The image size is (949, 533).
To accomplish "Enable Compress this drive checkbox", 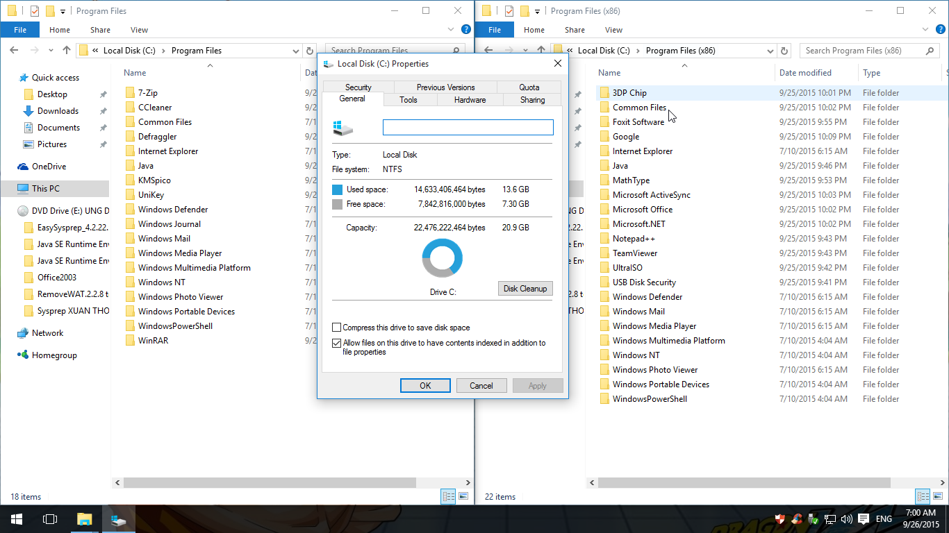I will click(337, 328).
